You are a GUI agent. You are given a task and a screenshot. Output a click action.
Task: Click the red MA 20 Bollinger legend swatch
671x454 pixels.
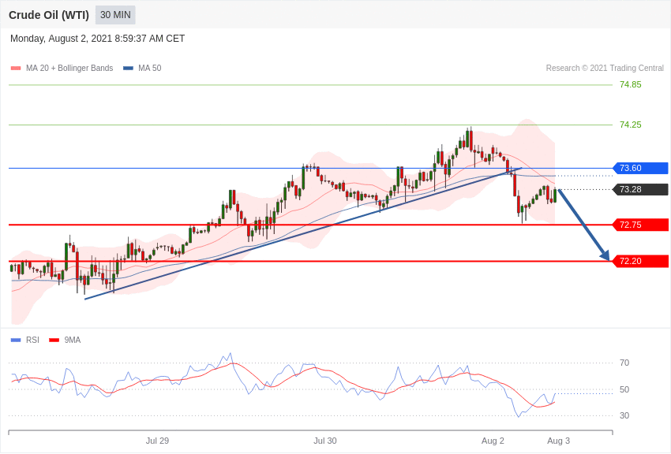[16, 69]
